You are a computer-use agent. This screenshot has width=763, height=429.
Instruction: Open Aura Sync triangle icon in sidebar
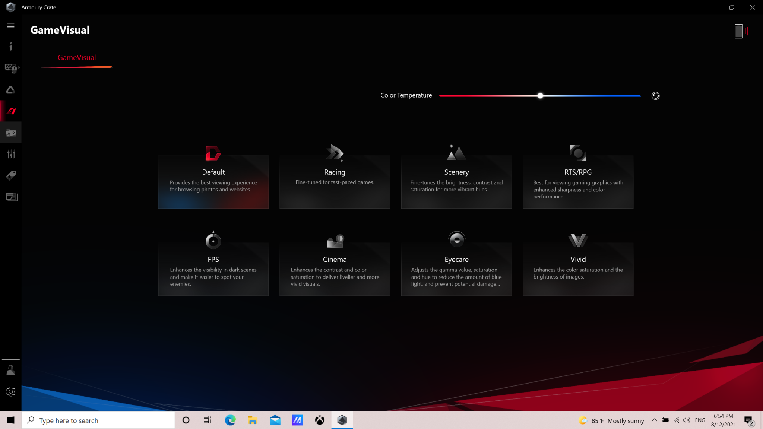click(x=10, y=90)
